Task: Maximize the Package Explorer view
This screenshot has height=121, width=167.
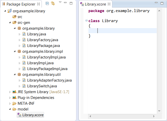Action: pos(71,3)
